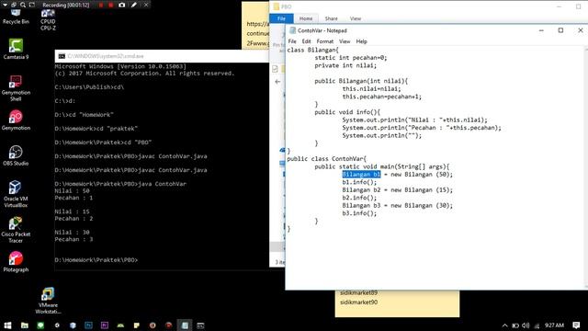Open Sticky Notes from the taskbar
Screen dimensions: 588x331
[137, 325]
